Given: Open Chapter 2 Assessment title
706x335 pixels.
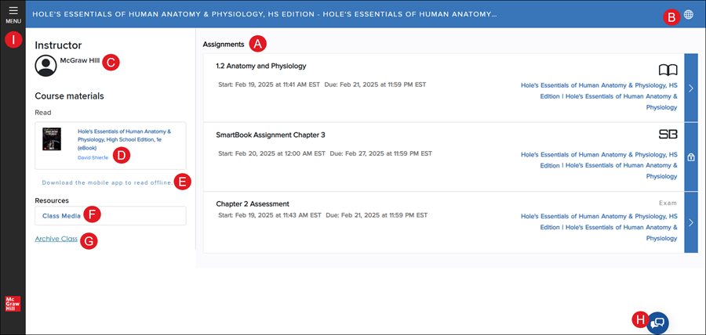Looking at the screenshot, I should (x=253, y=204).
